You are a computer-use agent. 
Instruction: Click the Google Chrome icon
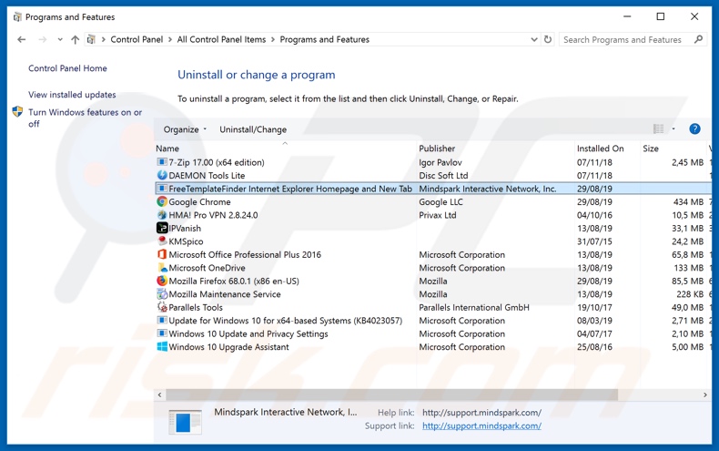coord(162,201)
